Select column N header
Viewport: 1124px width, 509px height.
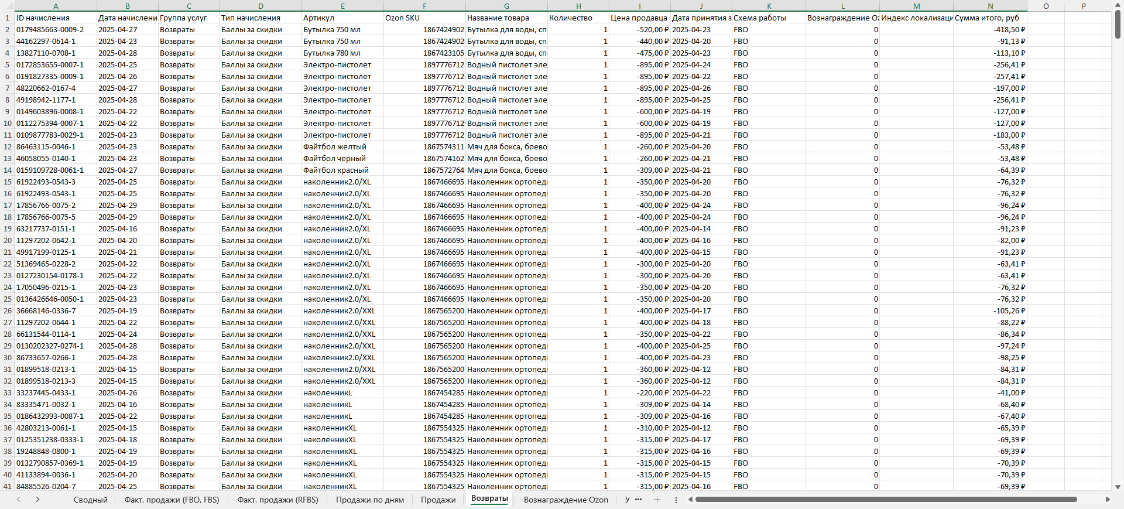(990, 6)
